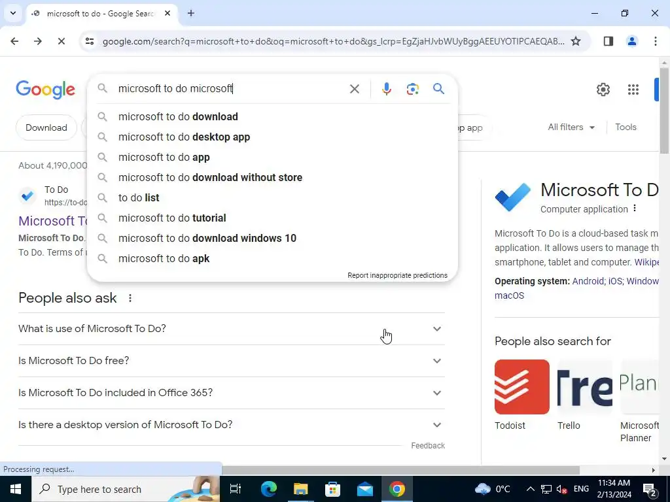Show hidden system tray icons
Viewport: 670px width, 502px height.
(x=530, y=489)
